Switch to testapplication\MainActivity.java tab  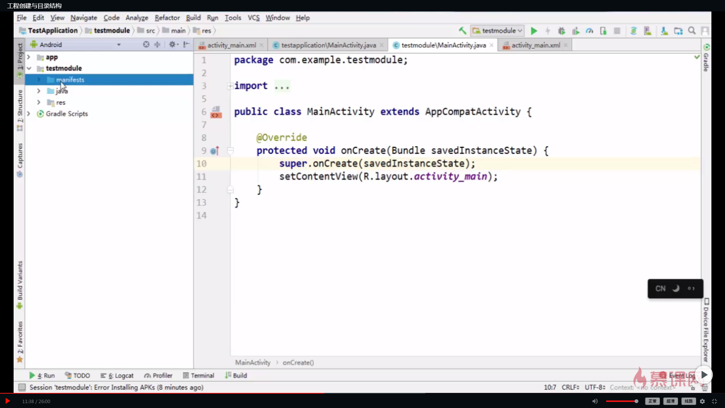(328, 45)
